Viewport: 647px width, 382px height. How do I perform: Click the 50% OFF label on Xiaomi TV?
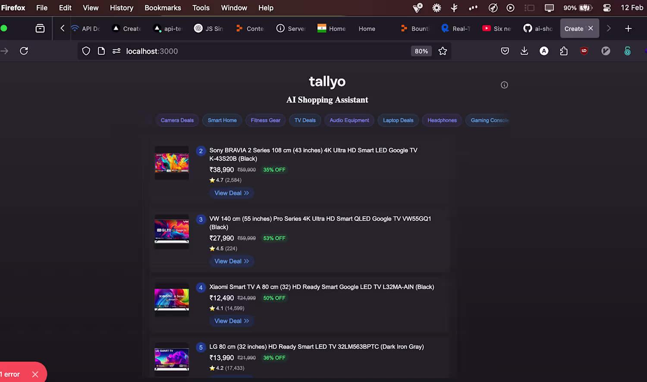(x=274, y=298)
